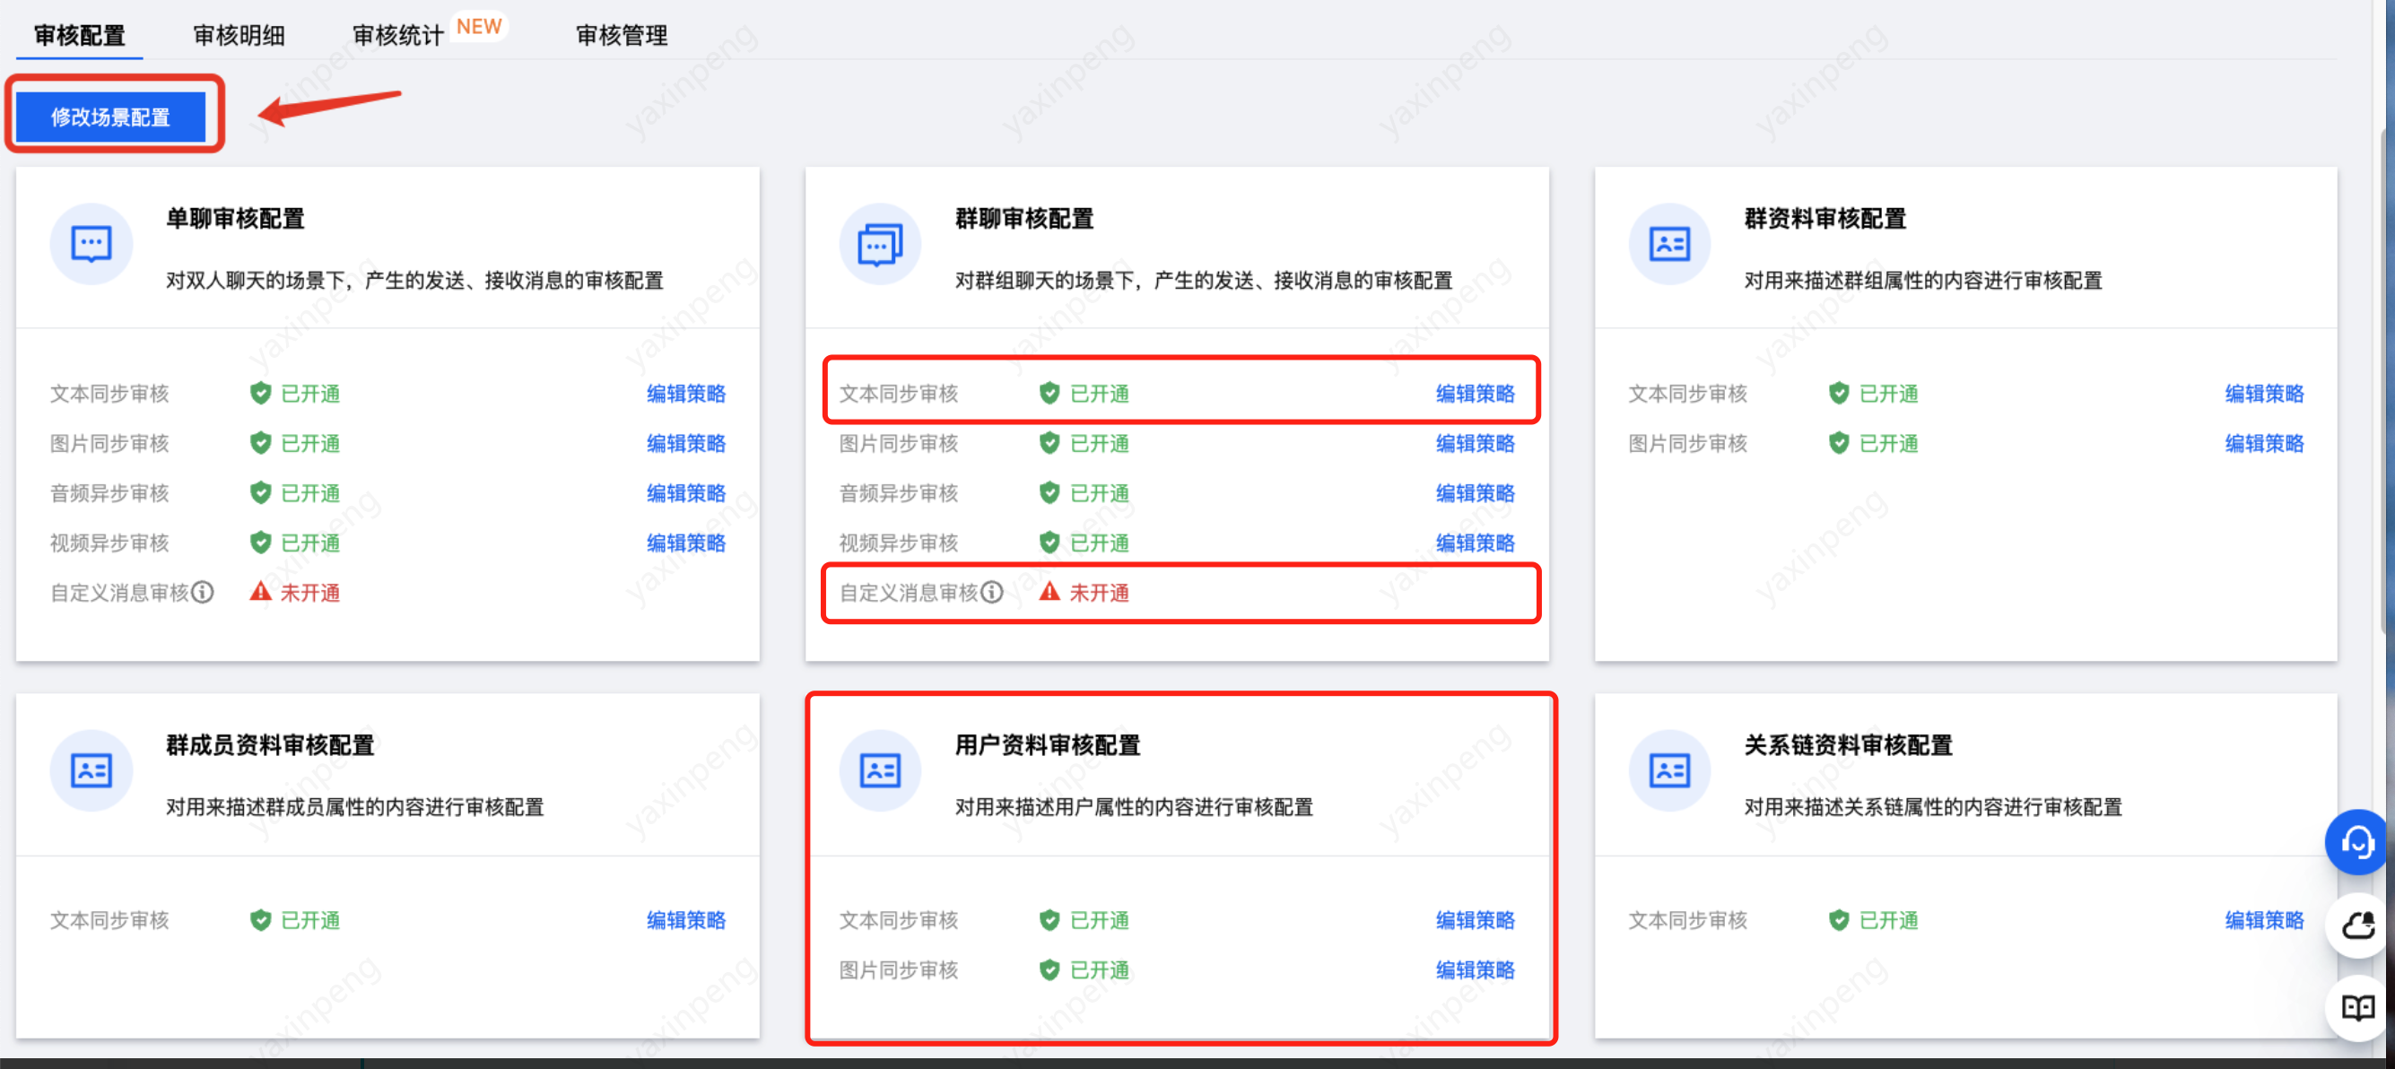Screen dimensions: 2395x1069
Task: Click 未开通 status in 群聊审核配置 card
Action: pos(1100,592)
